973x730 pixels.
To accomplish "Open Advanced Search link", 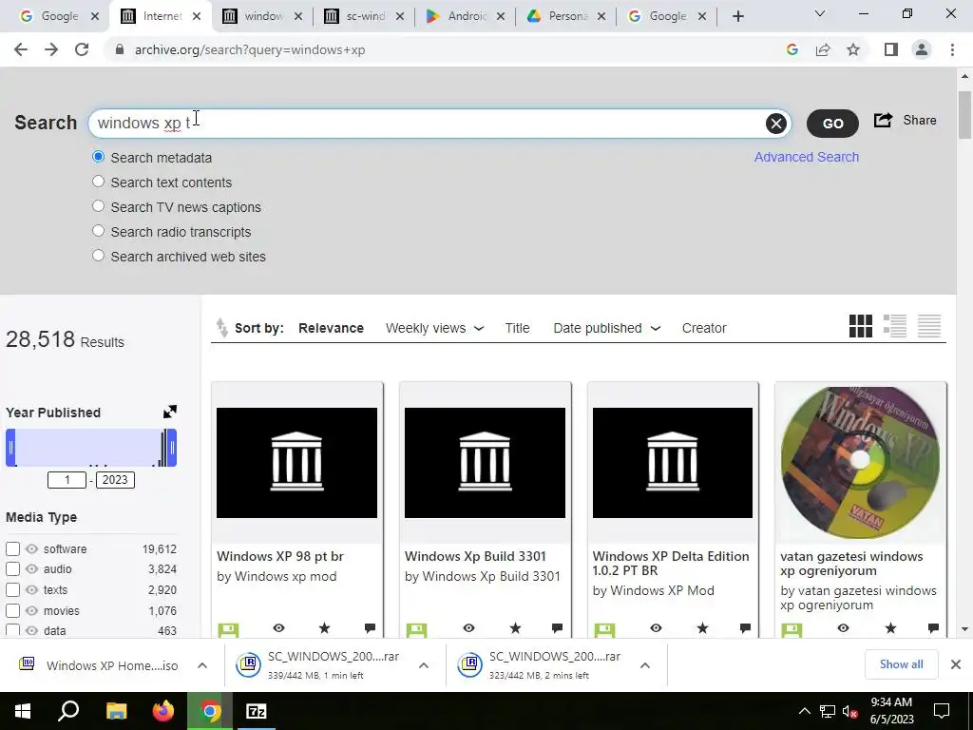I will pos(806,157).
